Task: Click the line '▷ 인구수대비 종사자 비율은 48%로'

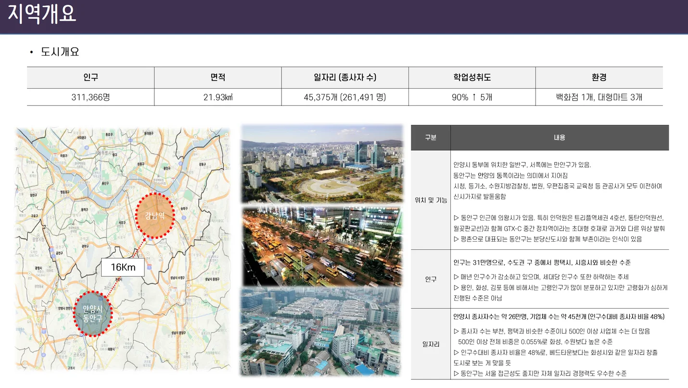Action: click(555, 352)
